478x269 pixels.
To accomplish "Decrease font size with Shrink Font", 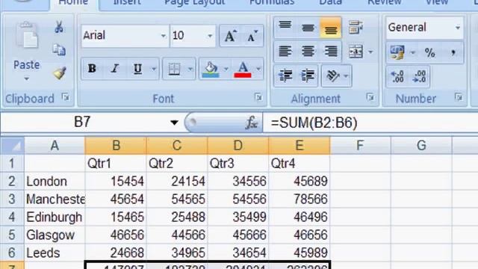I will 252,36.
